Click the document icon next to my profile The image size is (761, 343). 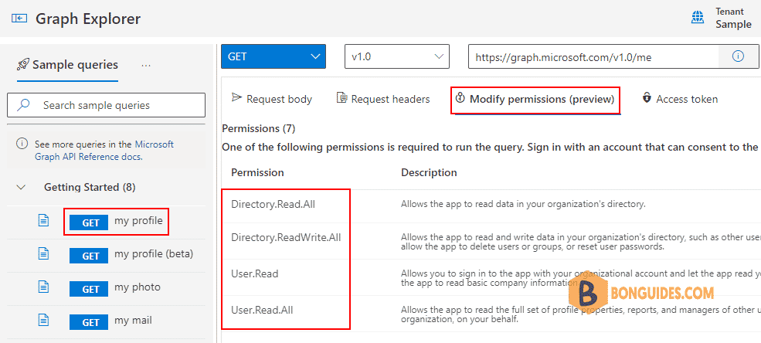pyautogui.click(x=44, y=221)
